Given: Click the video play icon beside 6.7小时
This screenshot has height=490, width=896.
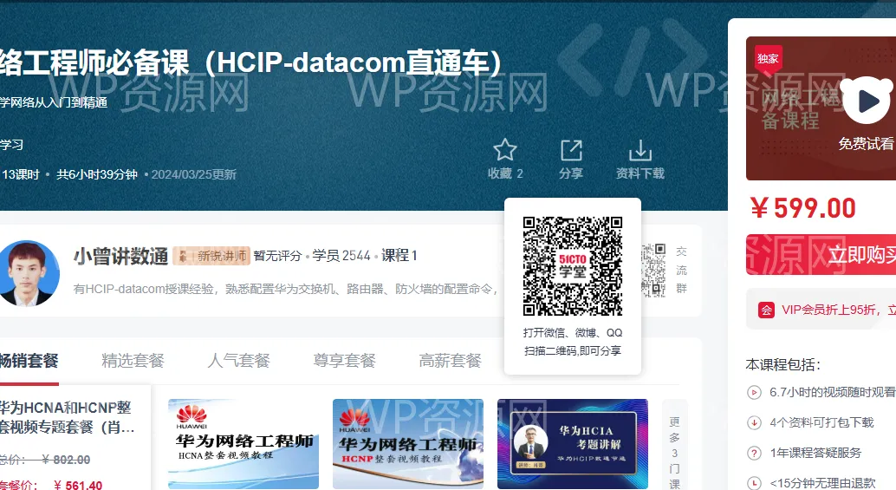Looking at the screenshot, I should click(x=754, y=392).
